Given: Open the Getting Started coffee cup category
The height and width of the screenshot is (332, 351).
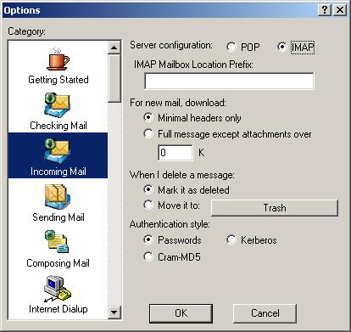Looking at the screenshot, I should 58,59.
